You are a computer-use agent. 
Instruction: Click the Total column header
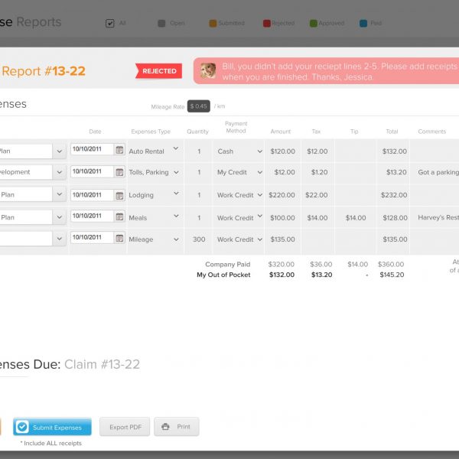[x=392, y=132]
